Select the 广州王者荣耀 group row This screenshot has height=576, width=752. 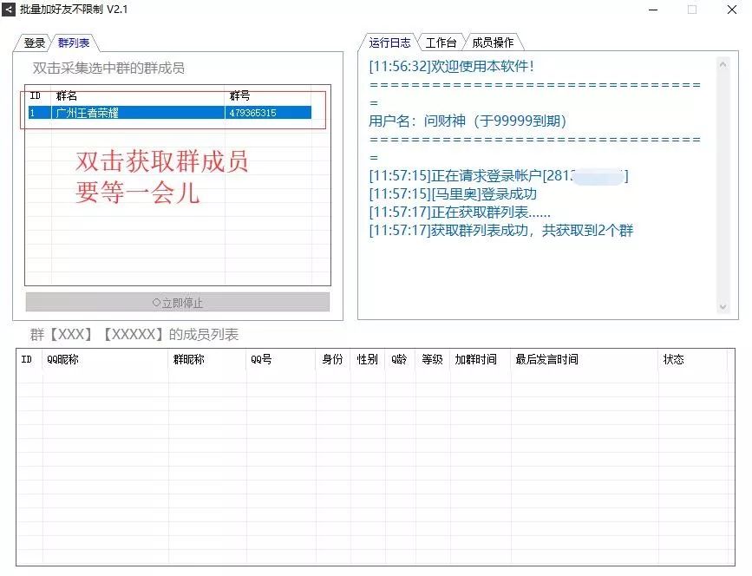point(130,112)
